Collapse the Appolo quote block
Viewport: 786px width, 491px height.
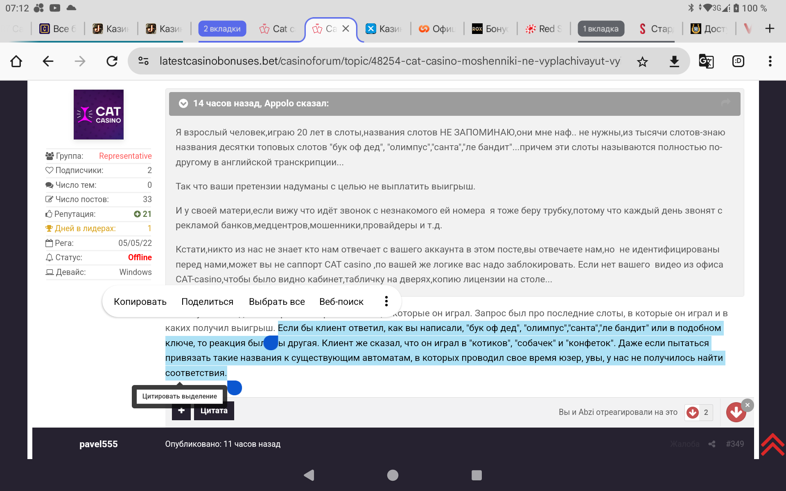pyautogui.click(x=183, y=104)
